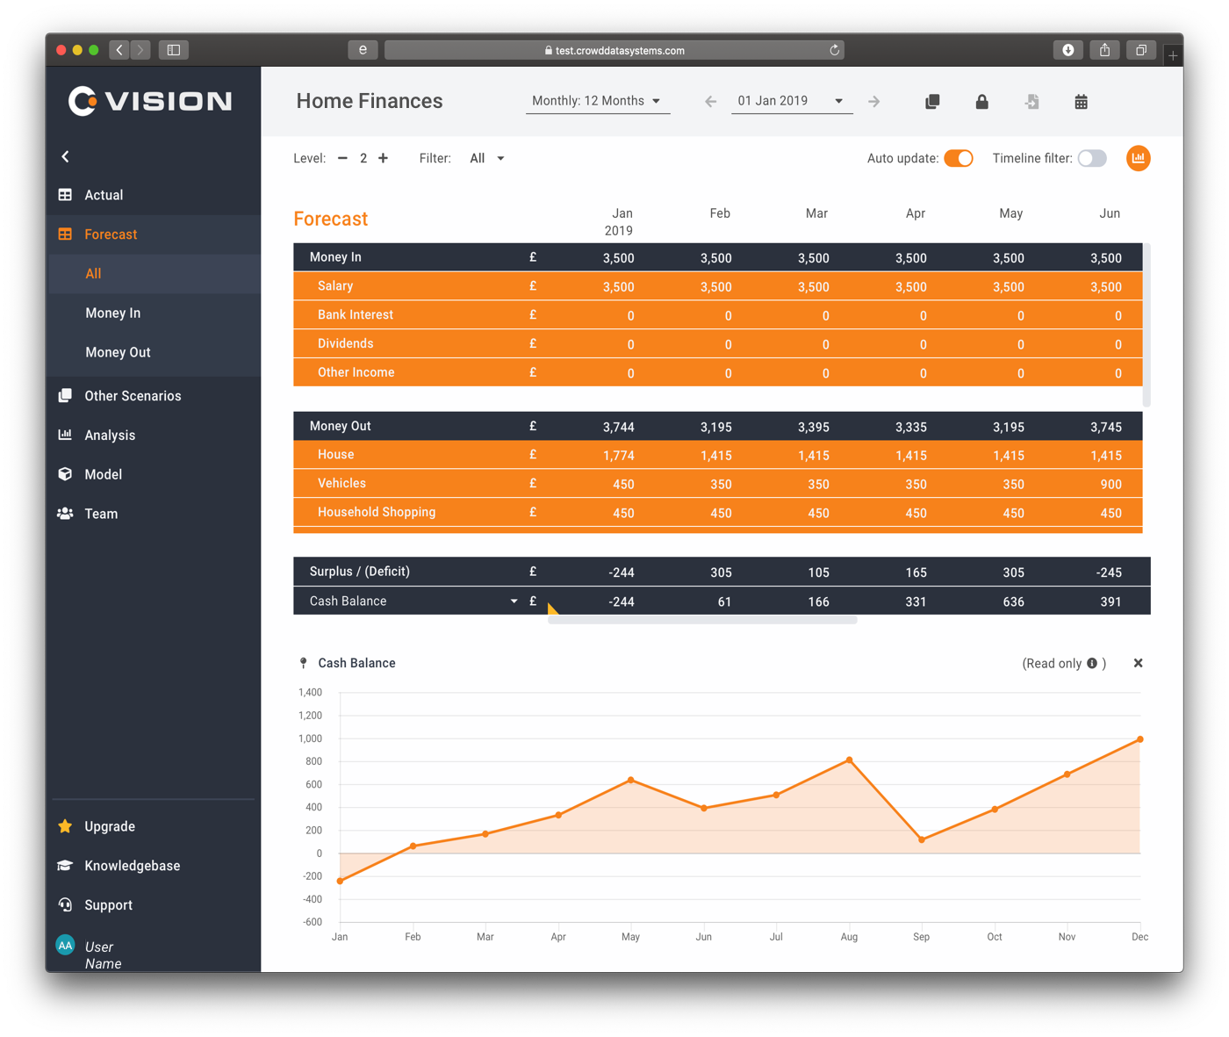This screenshot has width=1229, height=1037.
Task: Click the orange chart icon near Timeline filter
Action: pyautogui.click(x=1138, y=158)
